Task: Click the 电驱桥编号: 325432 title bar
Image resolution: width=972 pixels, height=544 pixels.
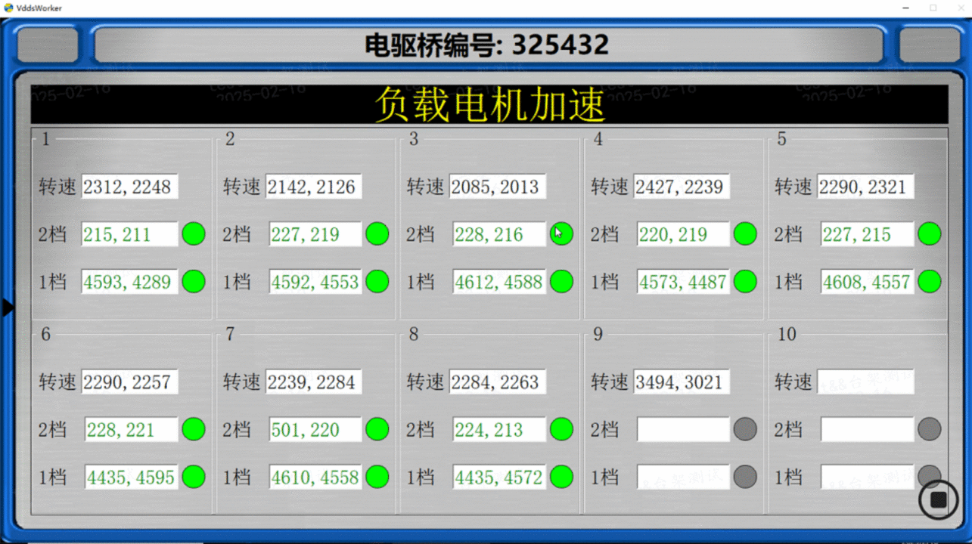Action: (488, 45)
